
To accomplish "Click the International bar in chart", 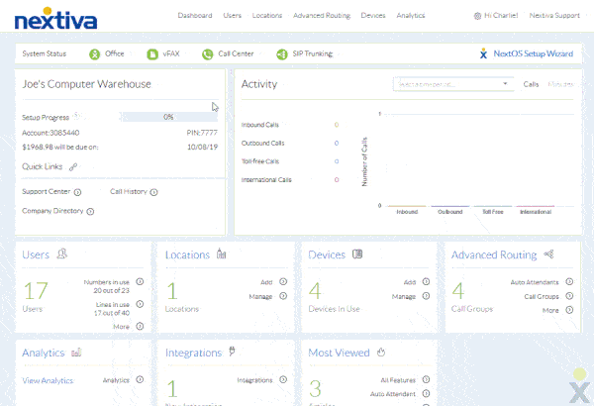I will (536, 206).
